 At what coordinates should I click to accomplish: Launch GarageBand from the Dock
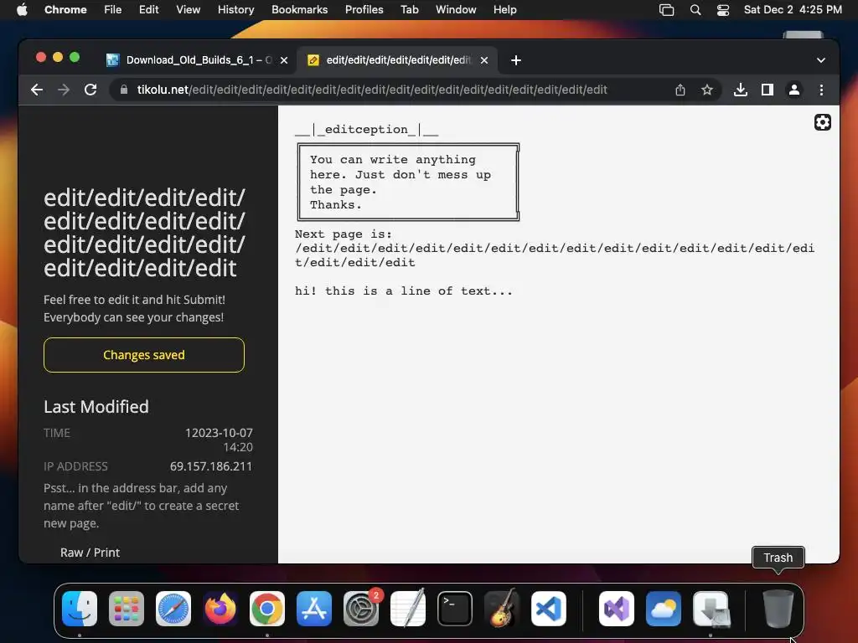[x=502, y=609]
